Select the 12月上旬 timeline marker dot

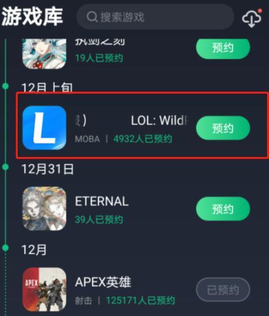pyautogui.click(x=6, y=86)
